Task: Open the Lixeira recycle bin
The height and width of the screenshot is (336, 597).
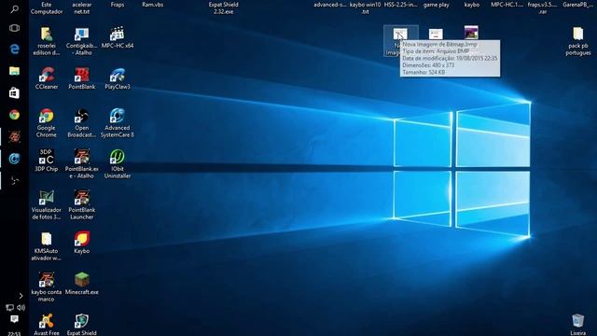Action: [x=578, y=325]
